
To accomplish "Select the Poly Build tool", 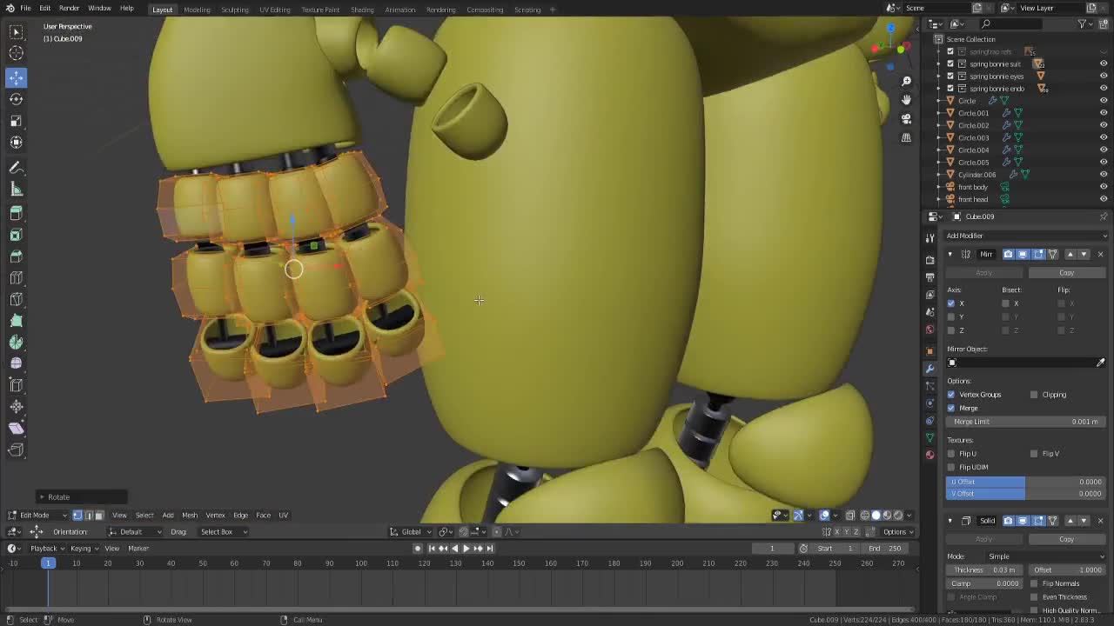I will [x=16, y=321].
